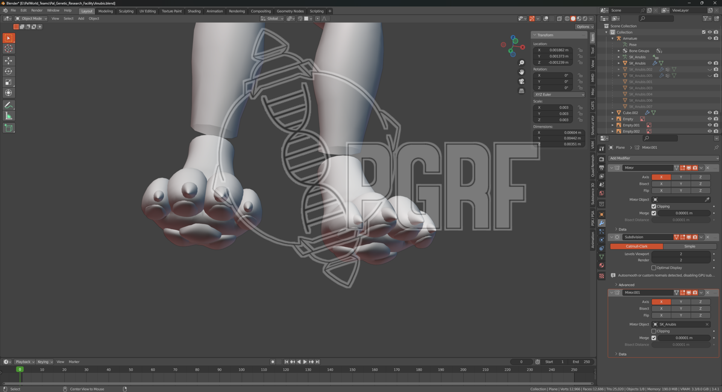This screenshot has width=722, height=392.
Task: Open the Add menu in viewport header
Action: 81,18
